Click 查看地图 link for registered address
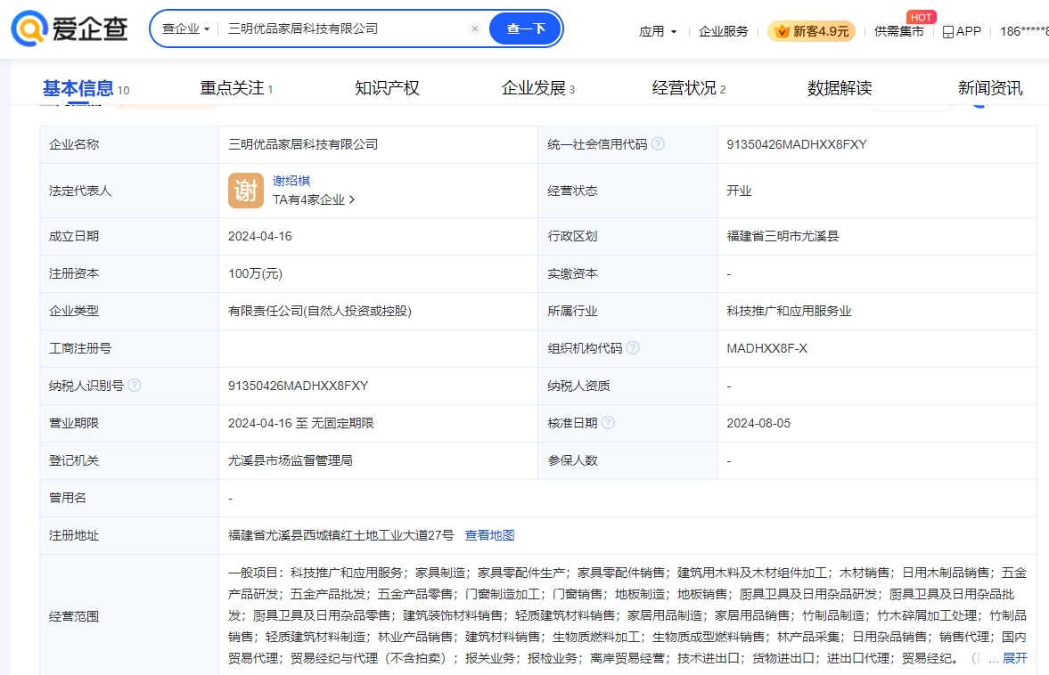Screen dimensions: 1049x675 coord(489,535)
